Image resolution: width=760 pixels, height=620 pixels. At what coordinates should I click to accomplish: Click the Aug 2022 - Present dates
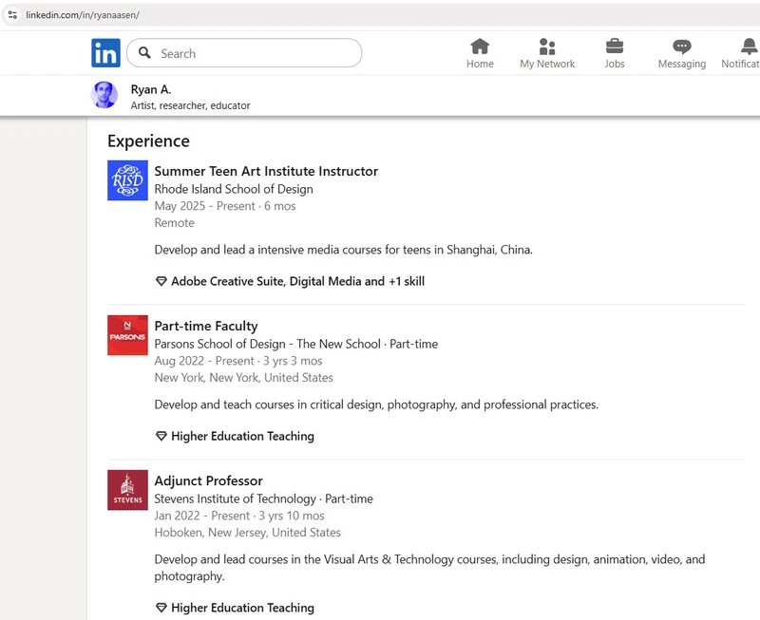[x=238, y=361]
